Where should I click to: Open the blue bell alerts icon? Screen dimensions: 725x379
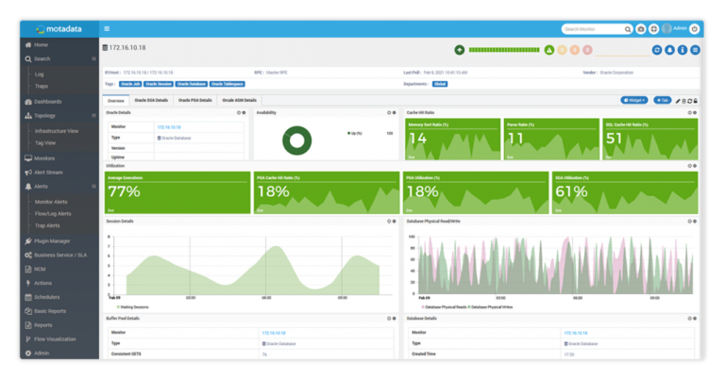point(669,50)
